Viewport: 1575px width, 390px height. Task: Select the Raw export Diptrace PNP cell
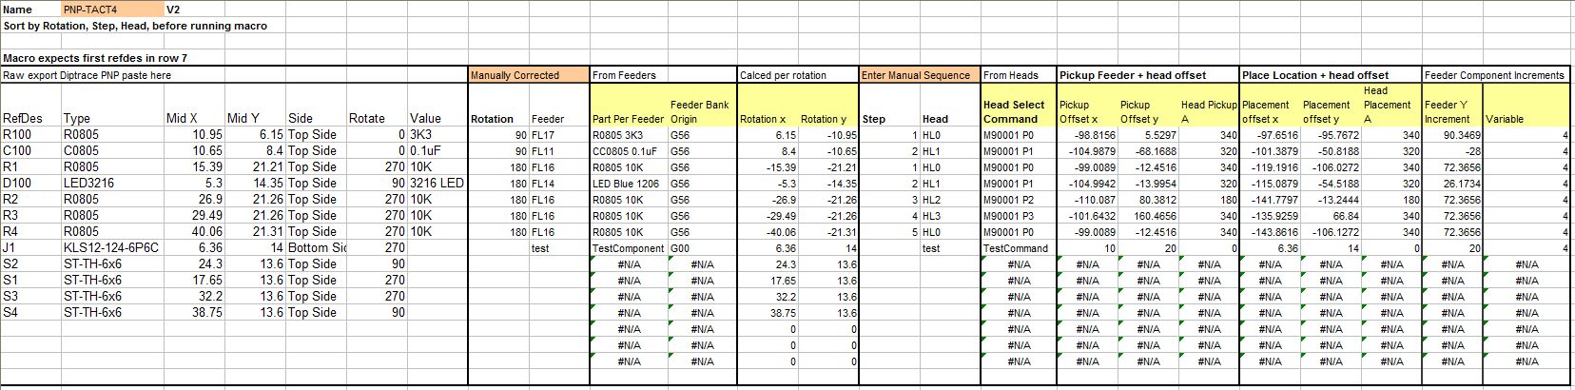point(87,75)
